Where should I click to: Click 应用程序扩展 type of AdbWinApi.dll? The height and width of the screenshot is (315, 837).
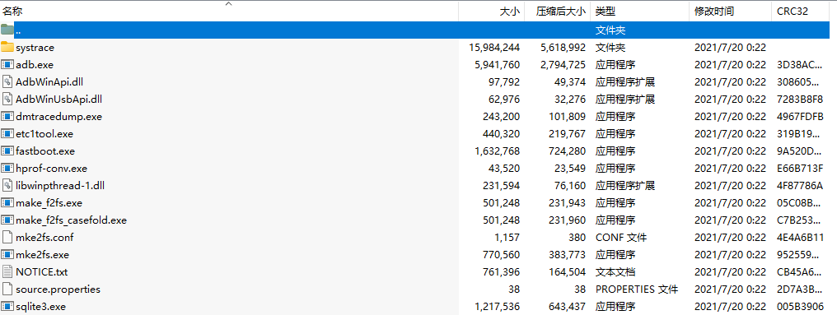pos(625,81)
